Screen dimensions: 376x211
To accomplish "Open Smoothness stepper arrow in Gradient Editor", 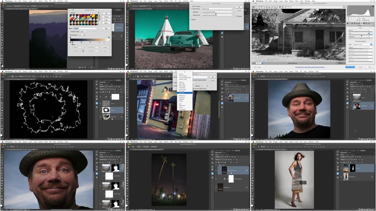I will (x=82, y=35).
